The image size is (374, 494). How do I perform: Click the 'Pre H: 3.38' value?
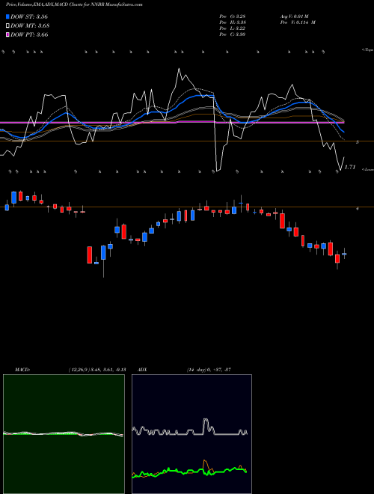tap(233, 22)
